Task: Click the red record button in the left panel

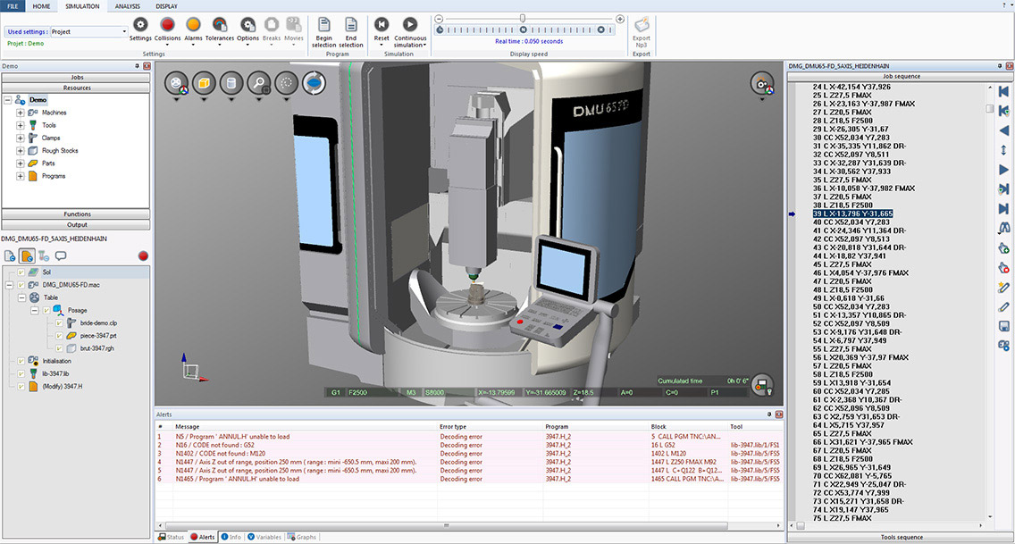Action: pyautogui.click(x=143, y=255)
